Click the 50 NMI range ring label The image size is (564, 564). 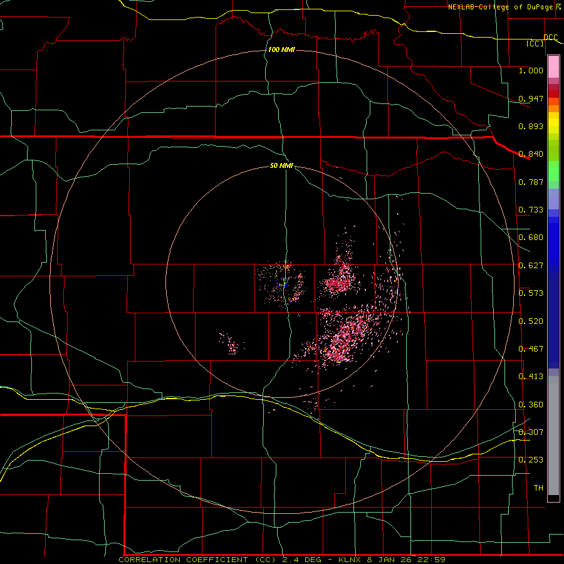pyautogui.click(x=281, y=166)
